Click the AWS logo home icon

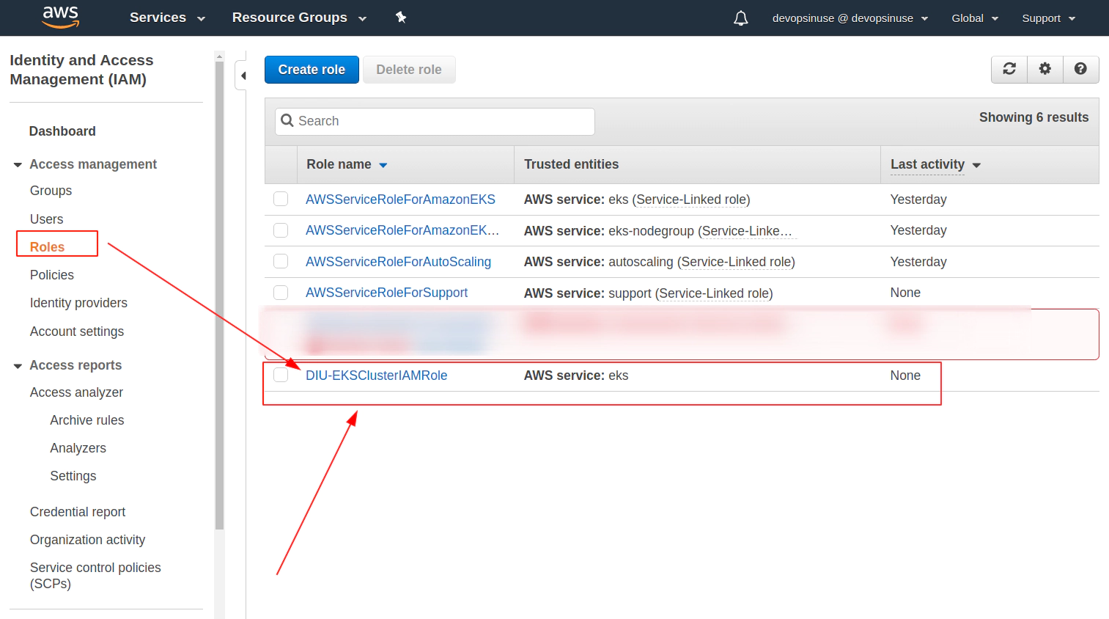61,17
